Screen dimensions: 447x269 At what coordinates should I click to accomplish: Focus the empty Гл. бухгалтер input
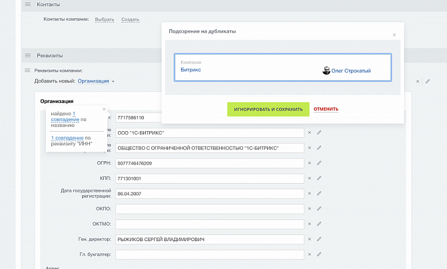[210, 254]
